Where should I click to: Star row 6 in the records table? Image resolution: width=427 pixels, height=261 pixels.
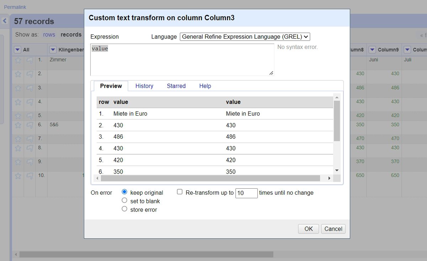(18, 125)
